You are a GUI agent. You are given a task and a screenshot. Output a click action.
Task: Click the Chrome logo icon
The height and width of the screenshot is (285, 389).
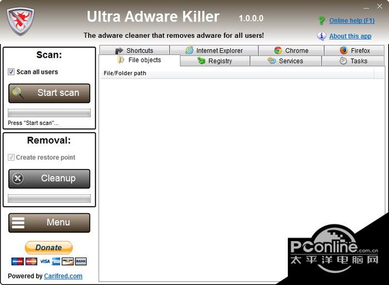(x=278, y=51)
